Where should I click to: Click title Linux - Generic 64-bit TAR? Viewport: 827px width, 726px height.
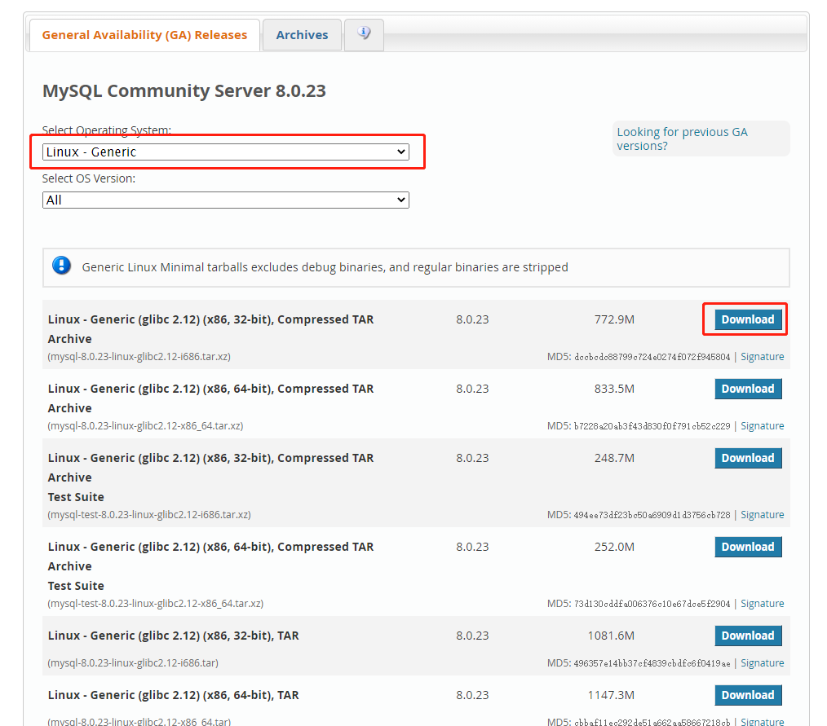click(x=174, y=695)
